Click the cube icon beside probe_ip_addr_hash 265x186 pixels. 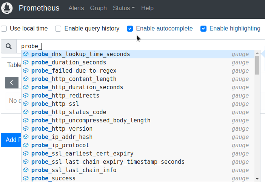click(x=26, y=137)
